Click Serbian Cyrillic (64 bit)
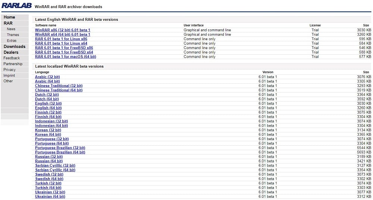This screenshot has height=200, width=373. 55,170
